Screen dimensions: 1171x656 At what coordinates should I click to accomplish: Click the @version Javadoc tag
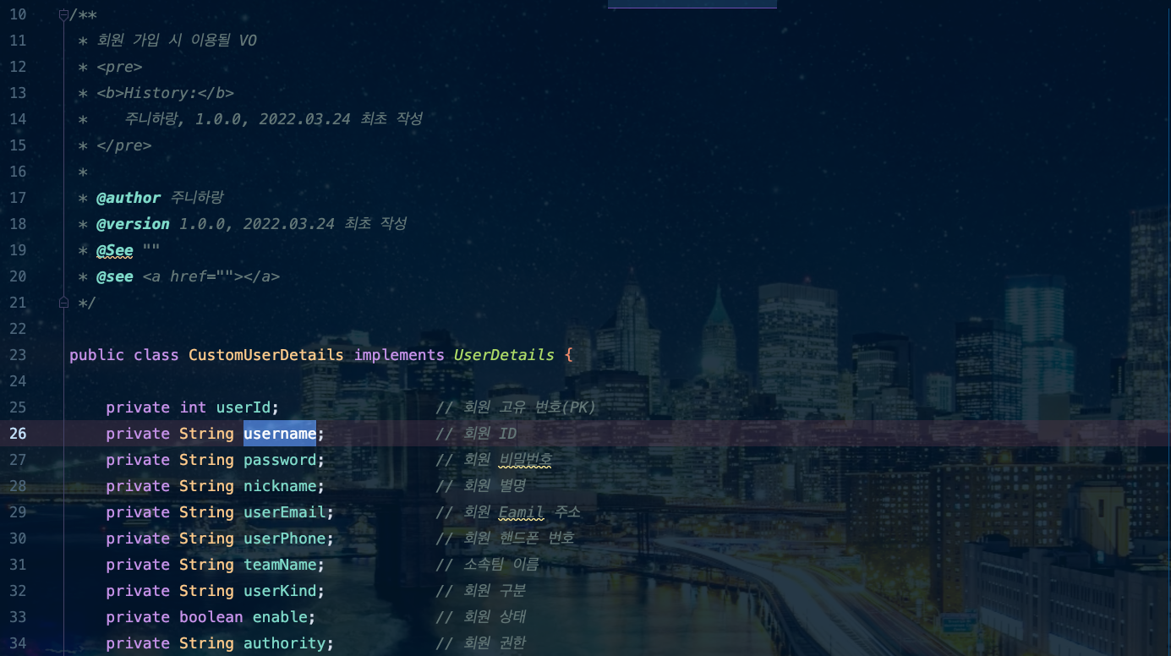pos(133,224)
